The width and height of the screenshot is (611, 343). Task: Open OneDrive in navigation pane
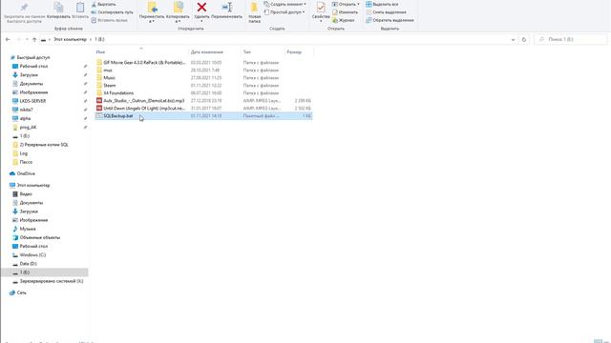coord(26,173)
